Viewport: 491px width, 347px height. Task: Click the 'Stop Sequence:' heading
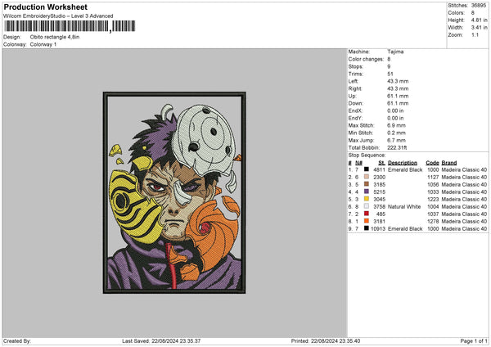click(367, 155)
